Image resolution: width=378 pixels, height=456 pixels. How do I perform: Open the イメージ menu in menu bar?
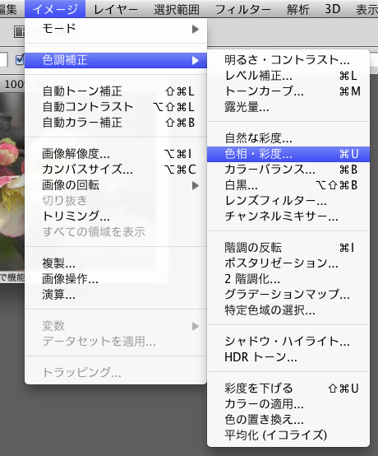(x=55, y=9)
